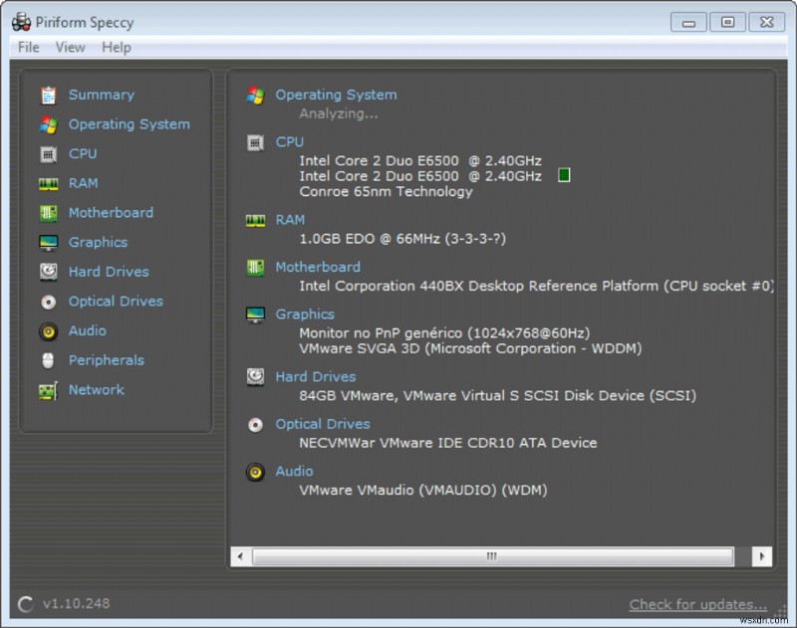
Task: Click the green CPU temperature indicator square
Action: (x=564, y=175)
